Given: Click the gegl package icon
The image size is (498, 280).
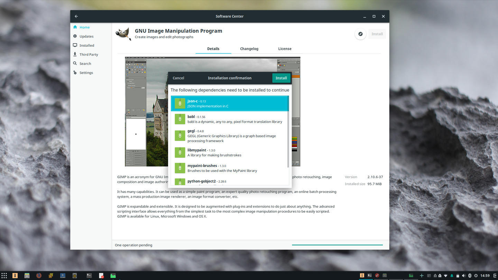Looking at the screenshot, I should pyautogui.click(x=180, y=136).
